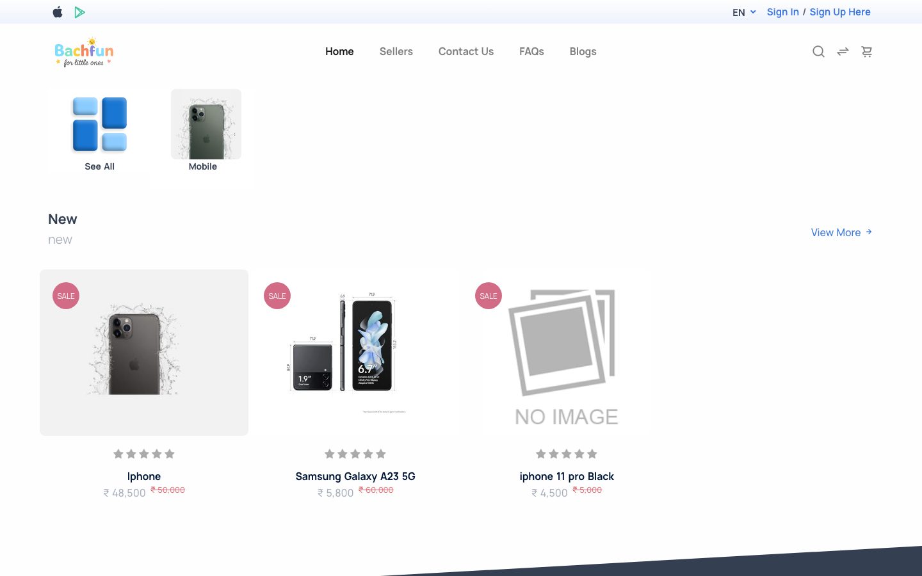Open the Samsung Galaxy A23 5G image
The image size is (922, 576).
pyautogui.click(x=355, y=353)
